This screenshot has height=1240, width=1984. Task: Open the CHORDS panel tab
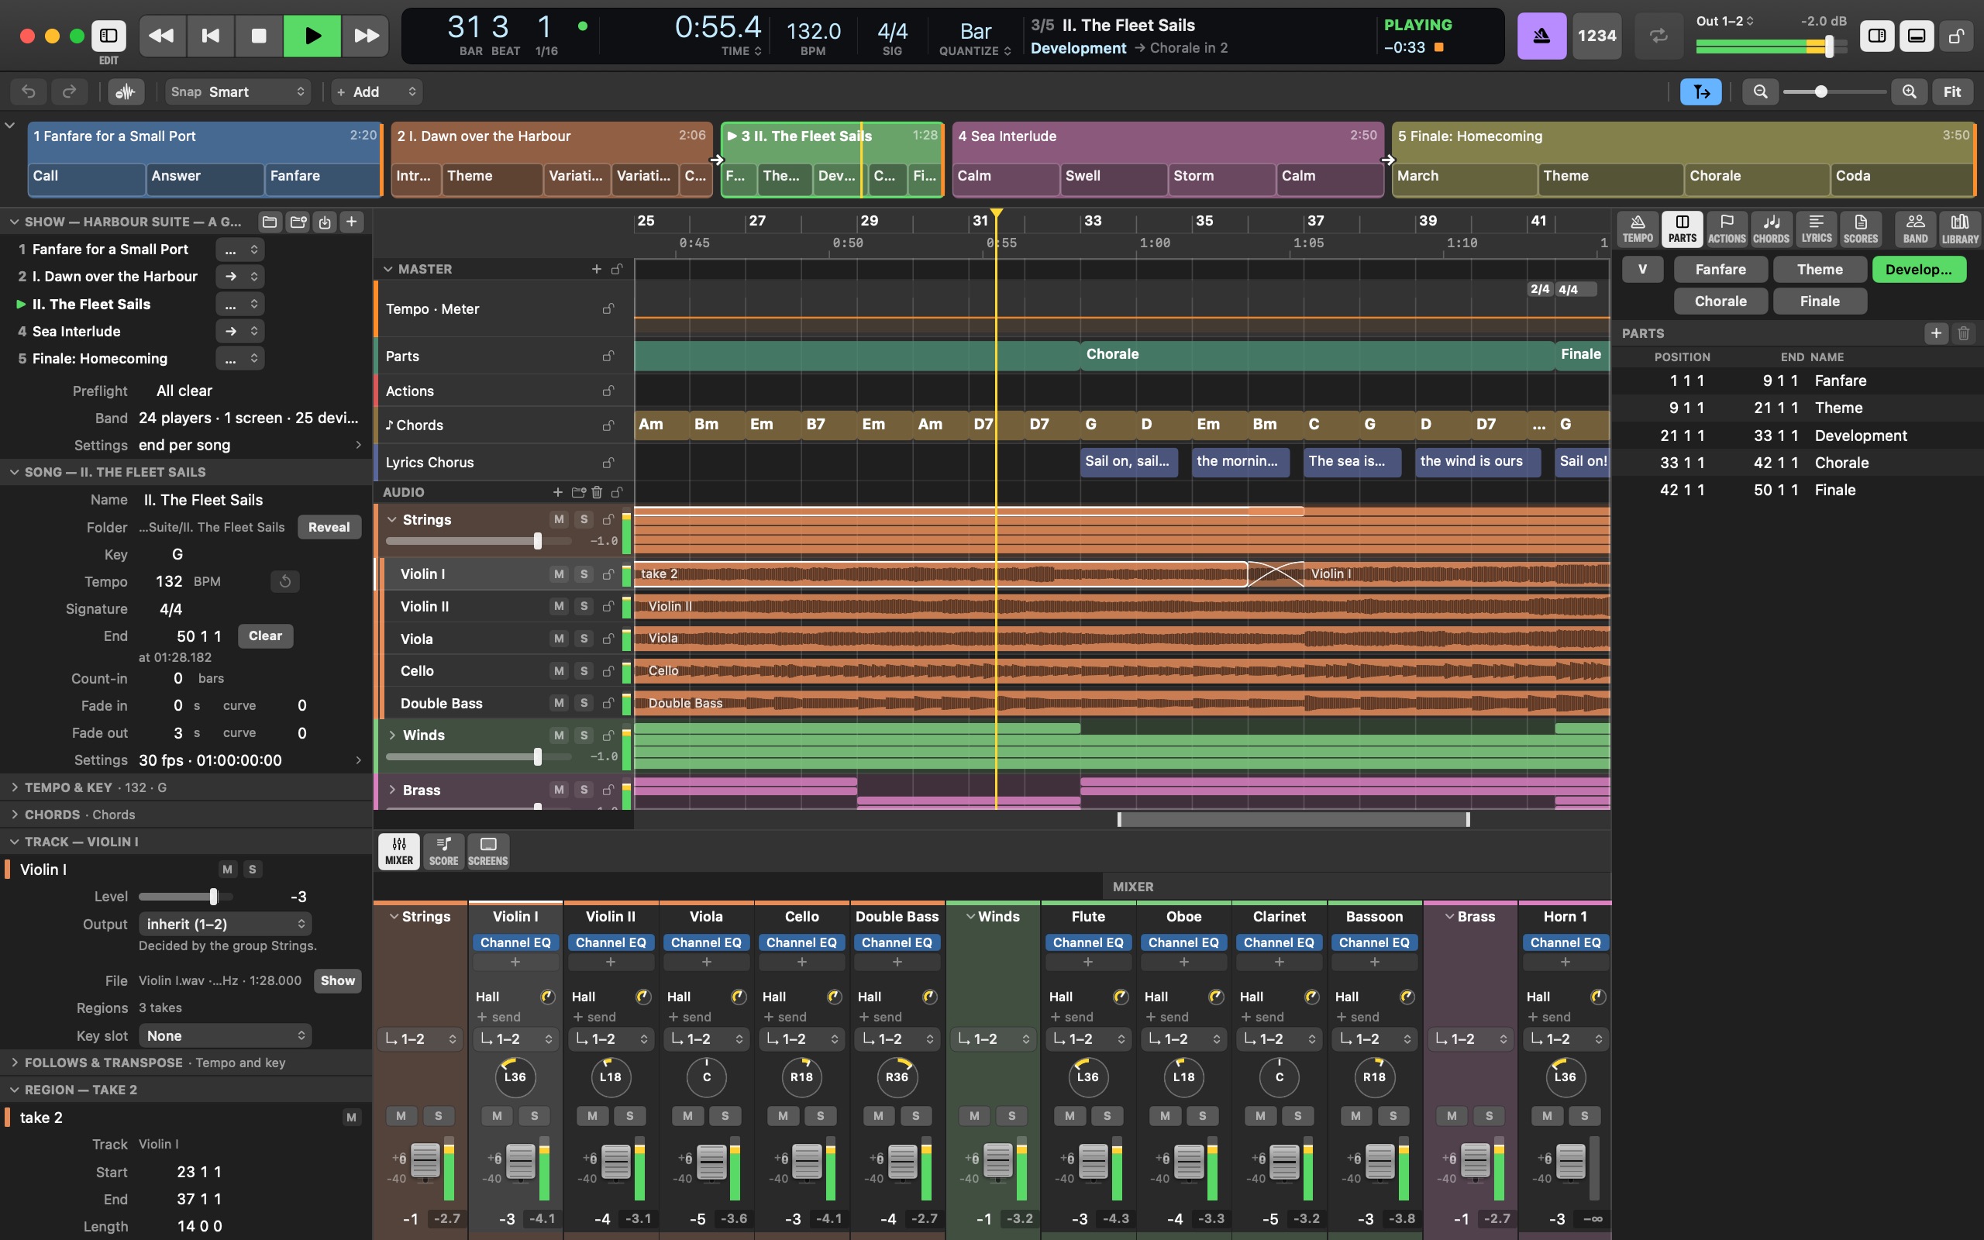(1771, 229)
